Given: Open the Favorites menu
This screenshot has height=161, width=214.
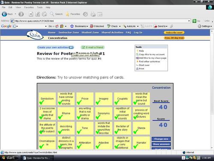Looking at the screenshot, I should [29, 7].
